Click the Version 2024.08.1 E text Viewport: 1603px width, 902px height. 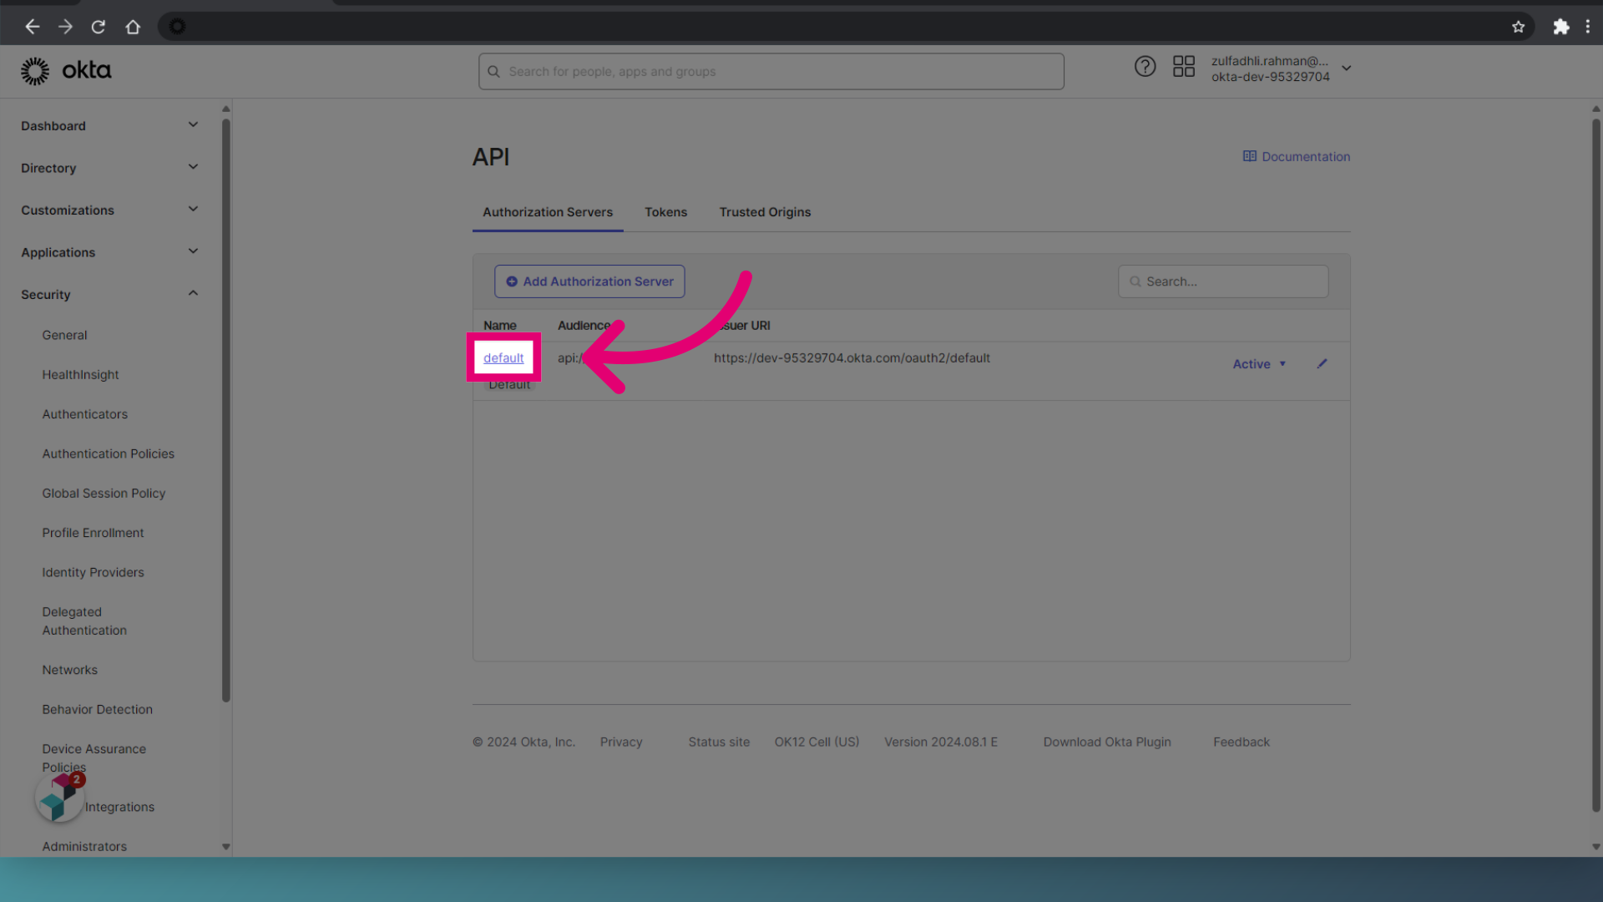941,742
